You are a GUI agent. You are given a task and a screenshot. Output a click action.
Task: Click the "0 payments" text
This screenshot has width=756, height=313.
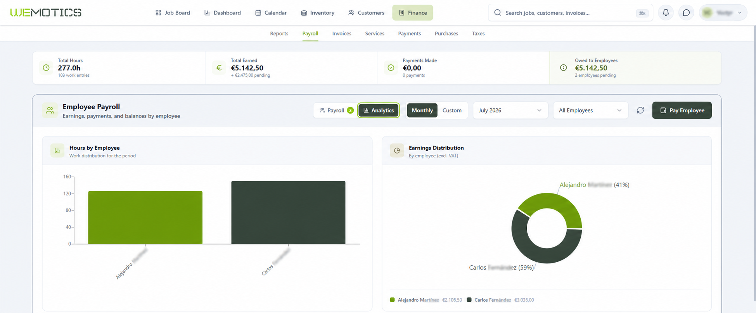click(413, 75)
